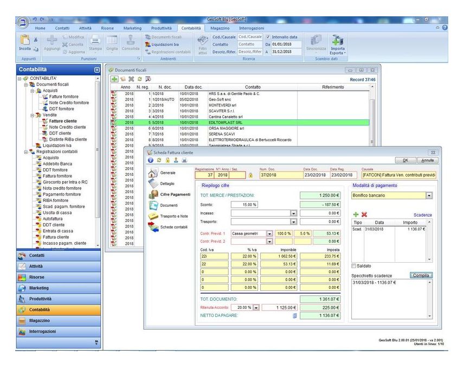Open the Bonifico bancario payment dropdown
The image size is (464, 368).
429,195
